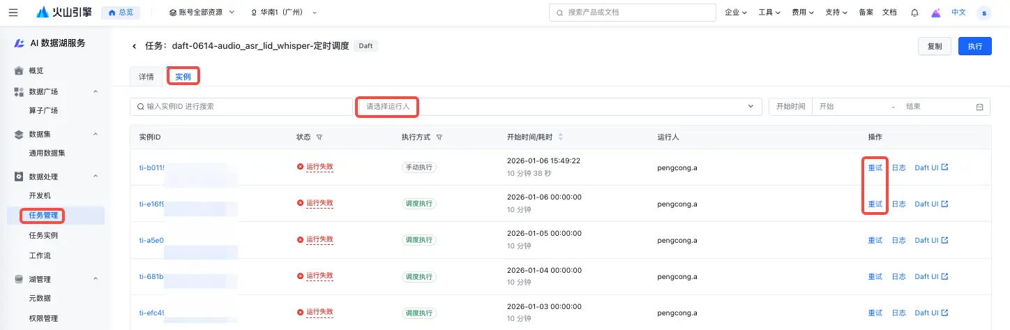Click the 执行 button
This screenshot has width=1010, height=330.
click(975, 46)
